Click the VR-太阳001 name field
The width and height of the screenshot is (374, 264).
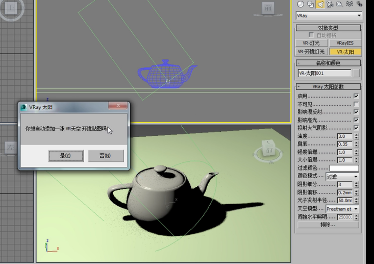click(x=324, y=73)
